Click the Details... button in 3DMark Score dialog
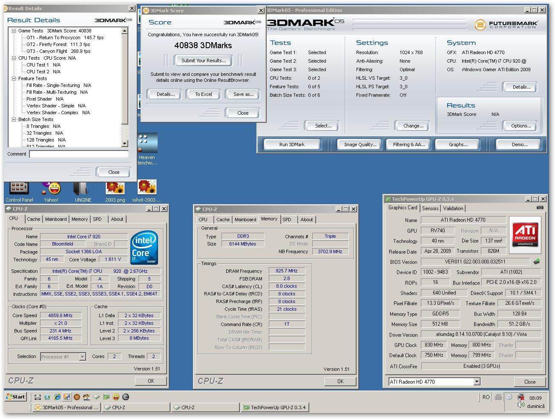The height and width of the screenshot is (419, 555). [x=165, y=94]
